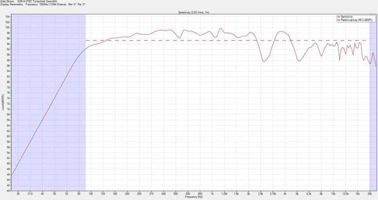The image size is (378, 200).
Task: Click the Data Shown header text
Action: pyautogui.click(x=30, y=1)
